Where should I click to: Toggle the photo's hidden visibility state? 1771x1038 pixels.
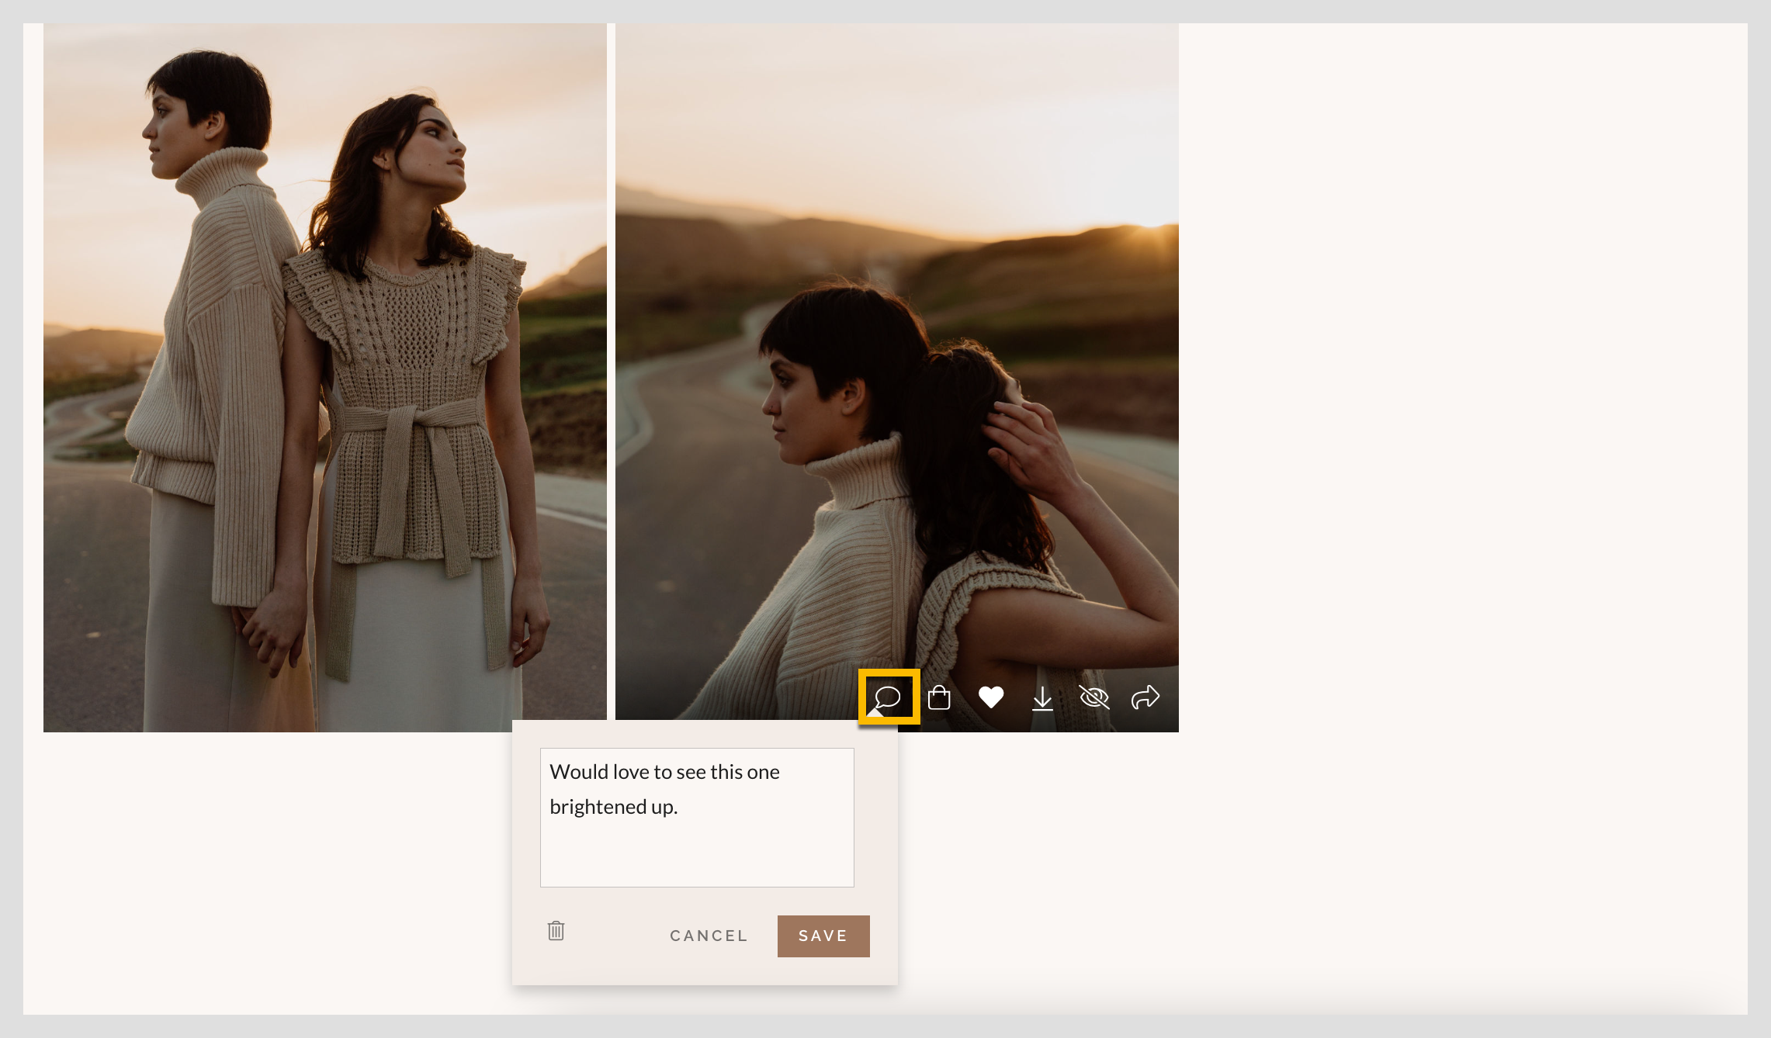click(x=1093, y=697)
